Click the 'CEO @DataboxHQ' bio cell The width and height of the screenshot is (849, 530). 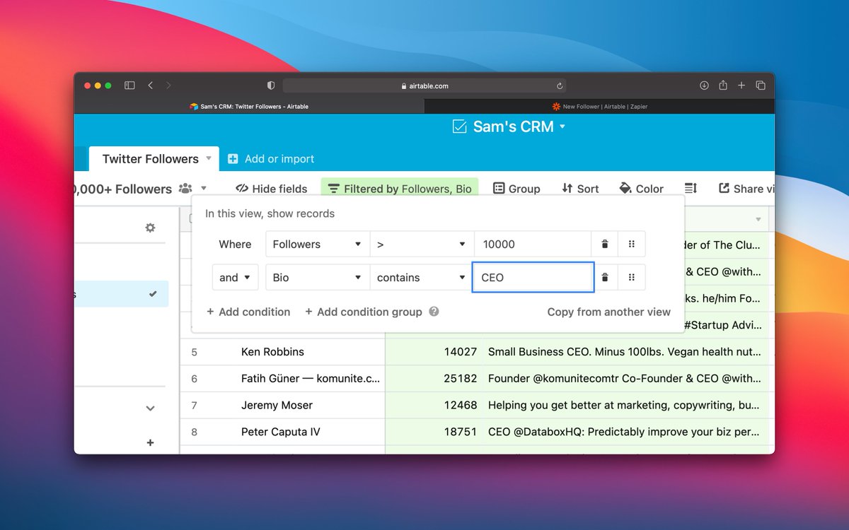click(626, 432)
